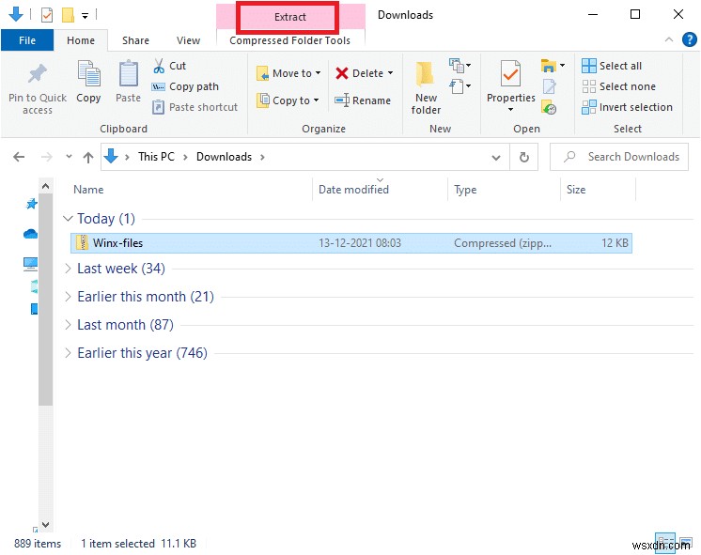Switch to the View tab
This screenshot has width=701, height=555.
188,40
